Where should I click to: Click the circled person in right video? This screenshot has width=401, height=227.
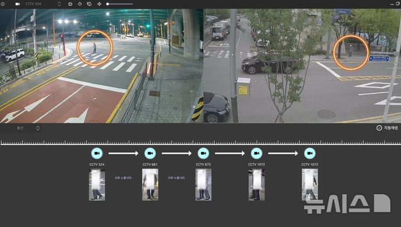[350, 51]
